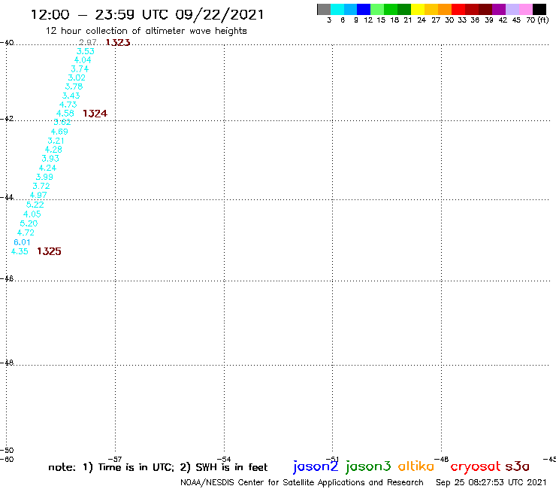Click pass number 1325

point(49,251)
